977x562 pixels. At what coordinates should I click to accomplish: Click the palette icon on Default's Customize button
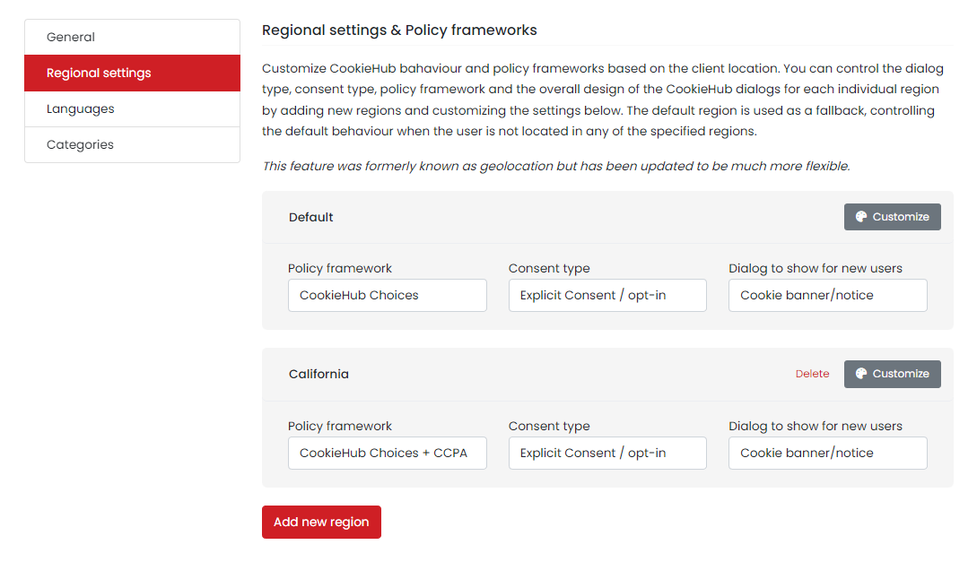click(859, 216)
